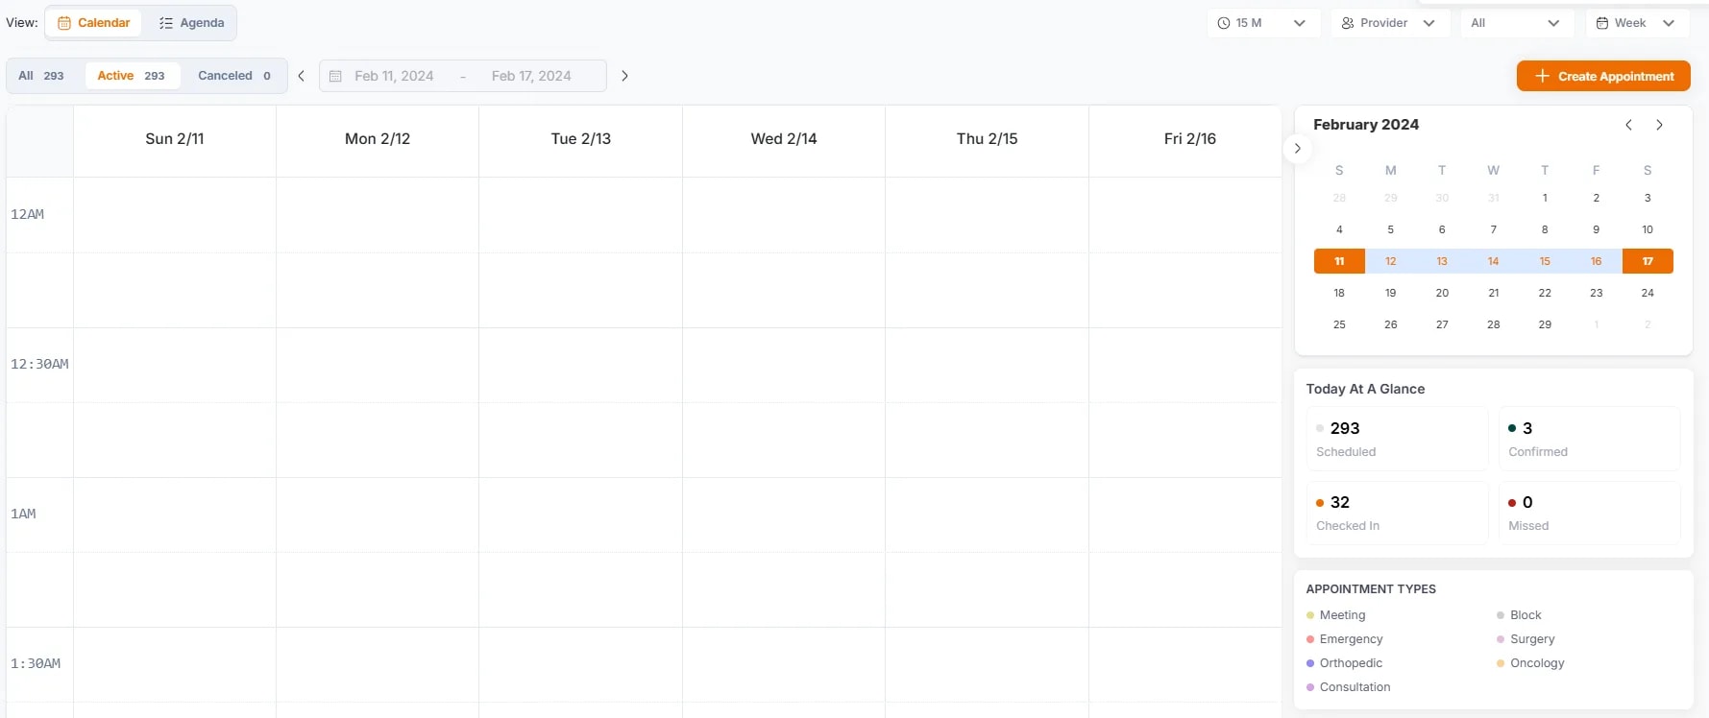1709x718 pixels.
Task: Select February 11 in mini calendar
Action: click(x=1339, y=261)
